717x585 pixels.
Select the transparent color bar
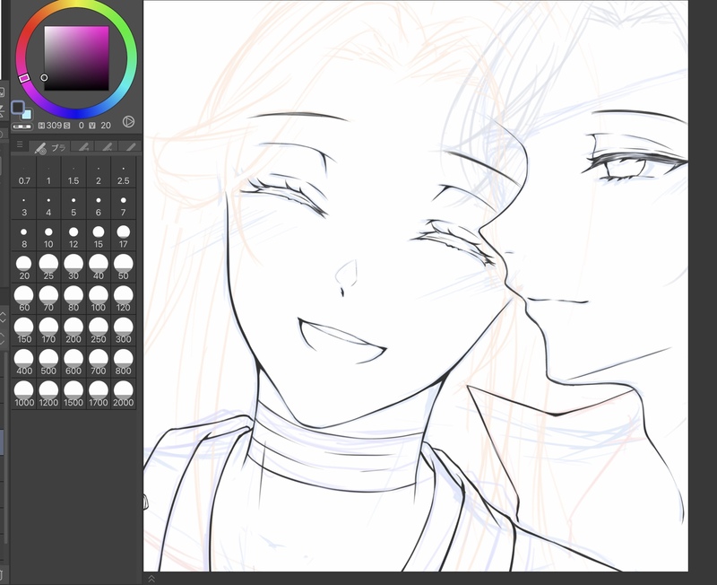tap(22, 127)
